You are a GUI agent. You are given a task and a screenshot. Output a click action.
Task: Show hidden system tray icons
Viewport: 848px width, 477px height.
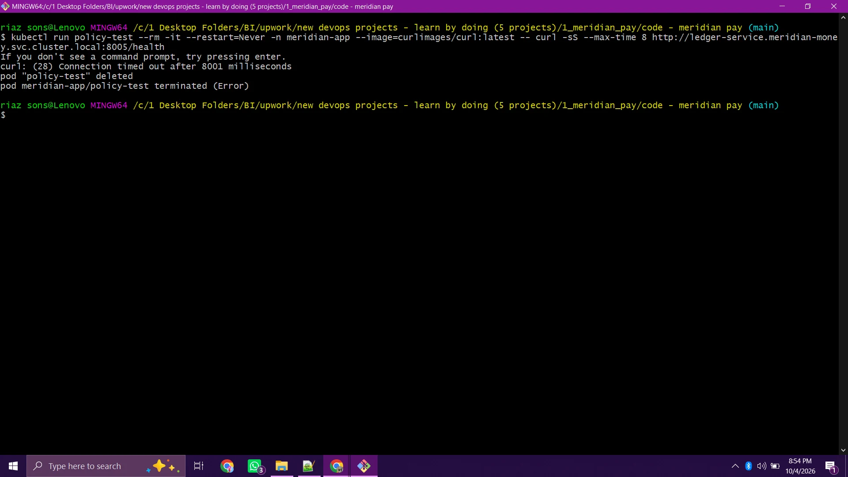tap(735, 466)
